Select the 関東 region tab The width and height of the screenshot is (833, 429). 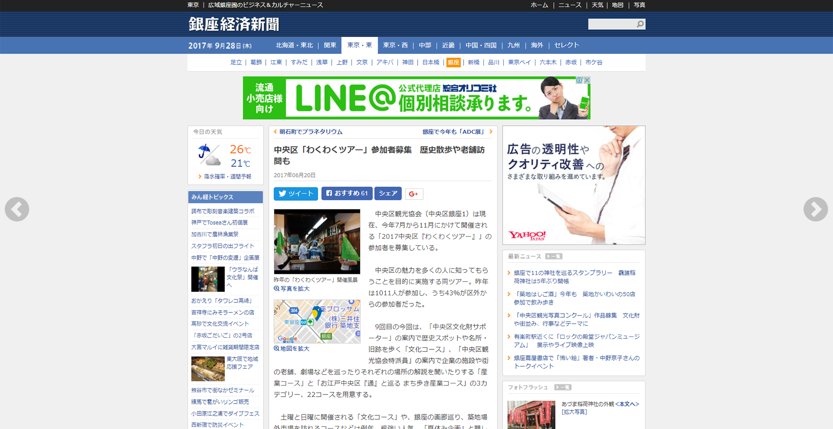pos(330,46)
